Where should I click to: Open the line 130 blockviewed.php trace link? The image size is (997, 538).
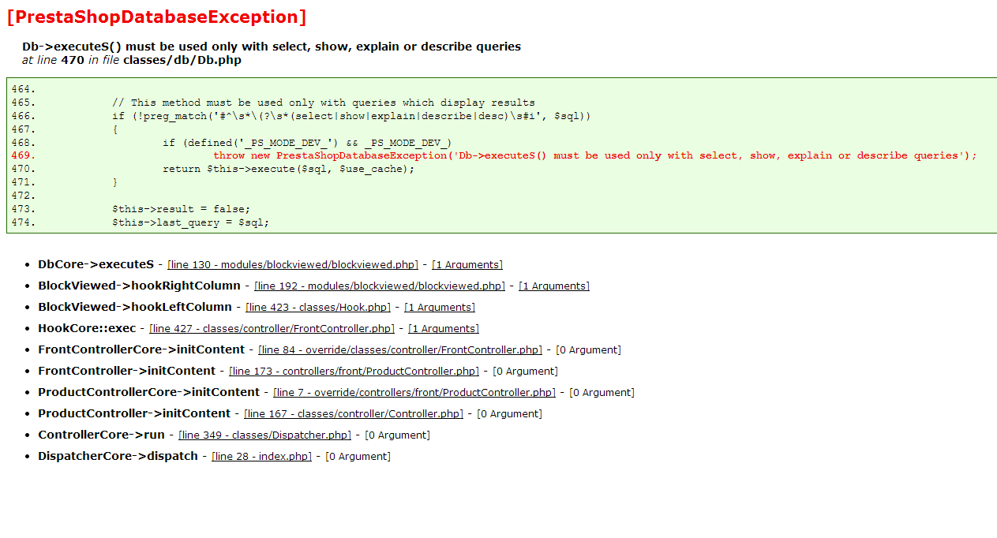(x=293, y=265)
